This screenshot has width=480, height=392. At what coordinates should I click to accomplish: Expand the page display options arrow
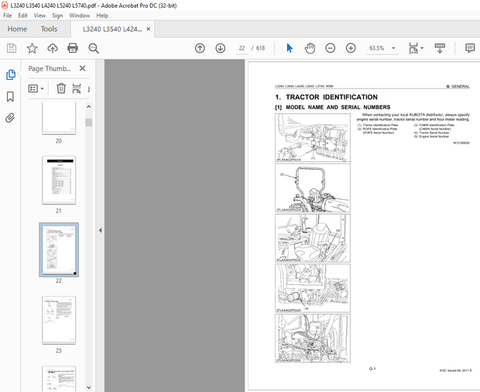pyautogui.click(x=422, y=48)
